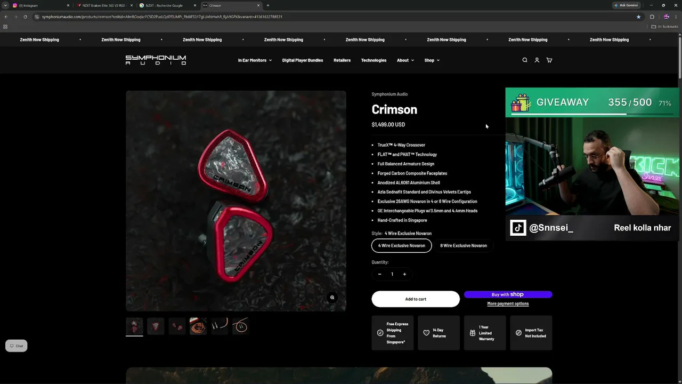Click the Import Tax Not Included icon

point(518,333)
